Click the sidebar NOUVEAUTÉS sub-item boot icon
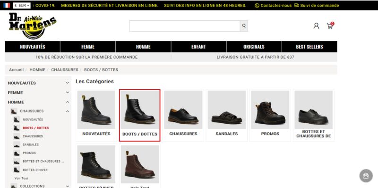 (x=17, y=120)
